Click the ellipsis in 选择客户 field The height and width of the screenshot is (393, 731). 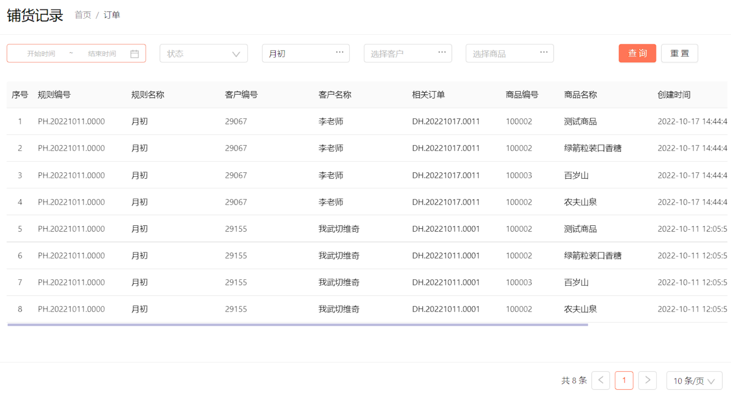point(442,53)
